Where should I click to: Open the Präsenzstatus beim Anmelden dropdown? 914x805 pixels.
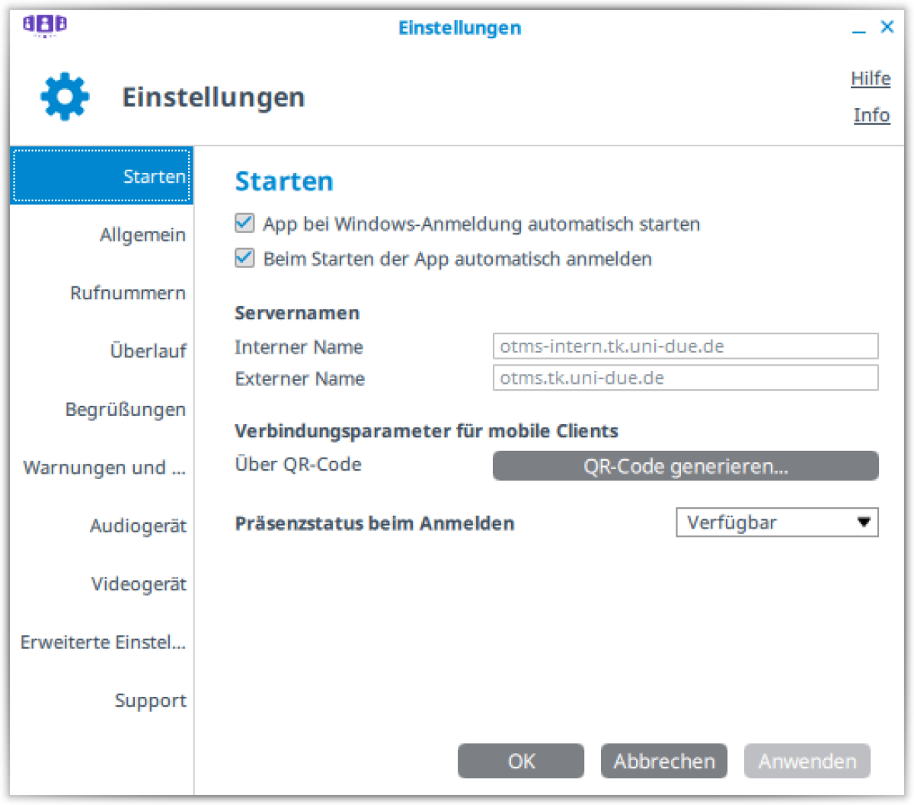pos(776,522)
